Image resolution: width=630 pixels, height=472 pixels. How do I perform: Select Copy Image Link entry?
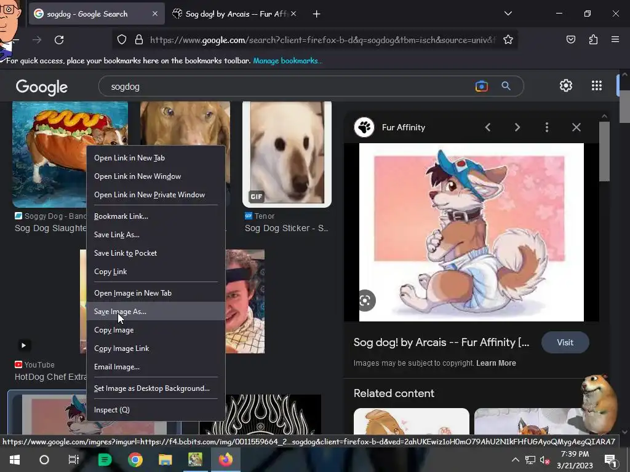coord(156,348)
